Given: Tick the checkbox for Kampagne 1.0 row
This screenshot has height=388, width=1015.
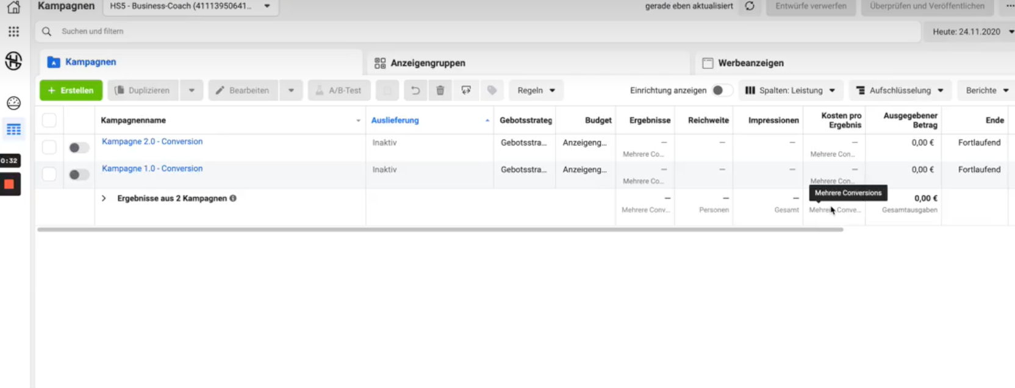Looking at the screenshot, I should [x=49, y=174].
